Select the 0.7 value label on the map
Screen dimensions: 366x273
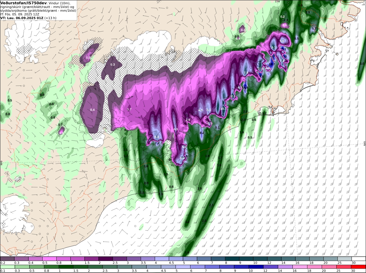60,125
